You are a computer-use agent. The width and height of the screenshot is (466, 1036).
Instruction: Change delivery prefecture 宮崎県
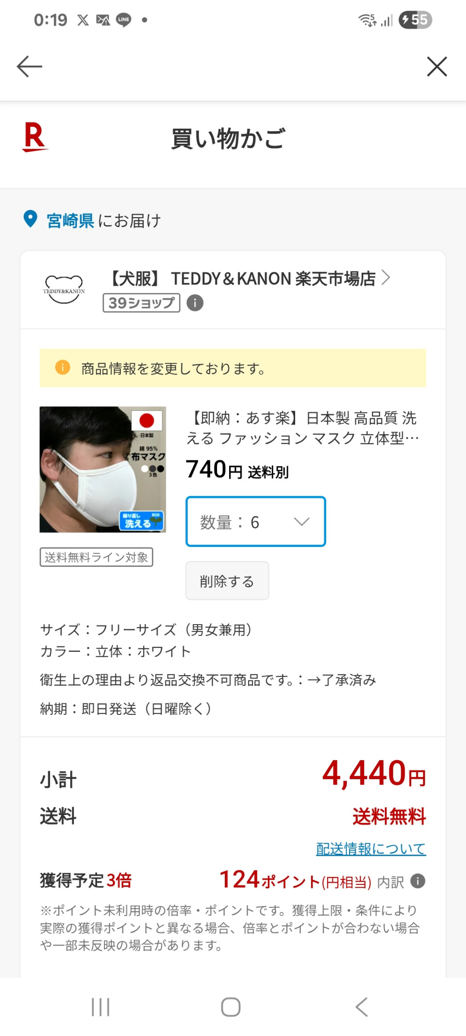click(70, 221)
